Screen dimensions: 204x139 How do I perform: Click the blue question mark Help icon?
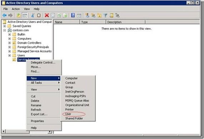pos(73,15)
